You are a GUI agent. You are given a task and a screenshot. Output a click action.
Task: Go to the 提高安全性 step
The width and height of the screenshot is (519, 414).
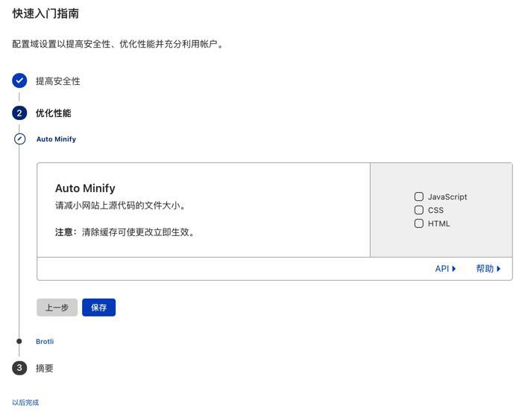pos(58,81)
